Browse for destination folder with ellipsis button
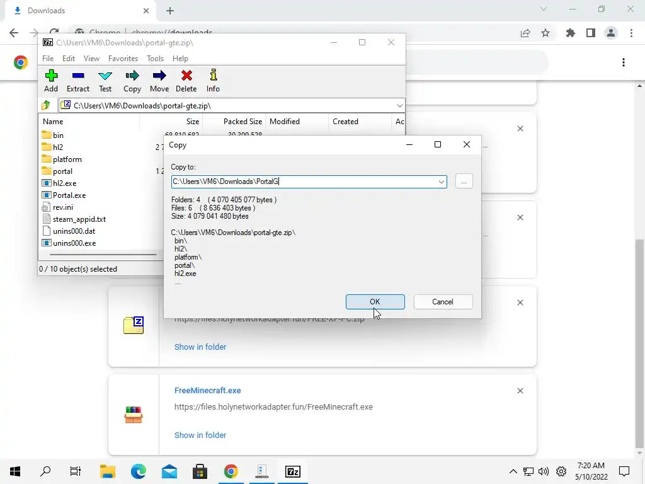The image size is (645, 484). coord(464,181)
